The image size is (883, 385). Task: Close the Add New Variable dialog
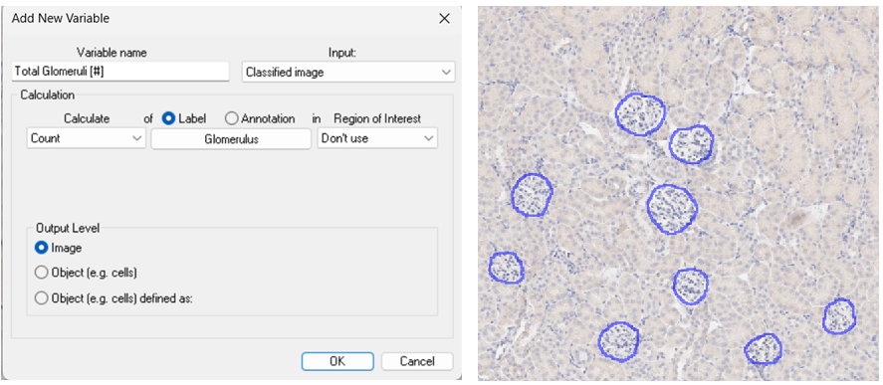pos(444,19)
